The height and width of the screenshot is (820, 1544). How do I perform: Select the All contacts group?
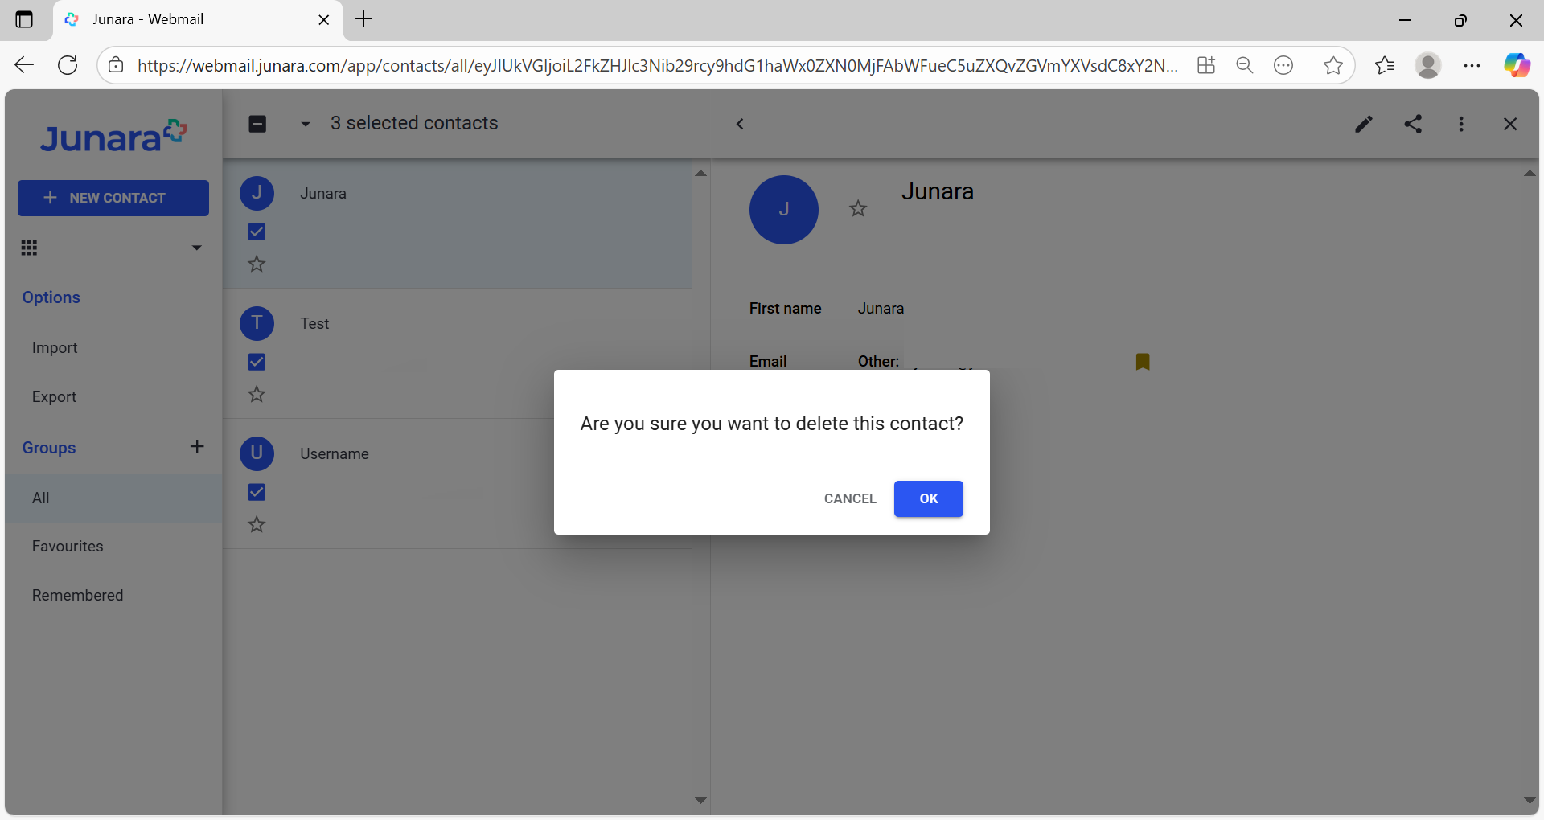(113, 498)
